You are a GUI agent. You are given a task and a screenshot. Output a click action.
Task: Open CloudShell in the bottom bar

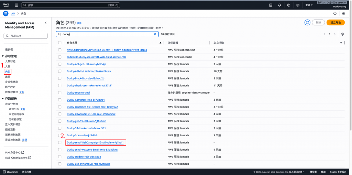click(x=10, y=172)
